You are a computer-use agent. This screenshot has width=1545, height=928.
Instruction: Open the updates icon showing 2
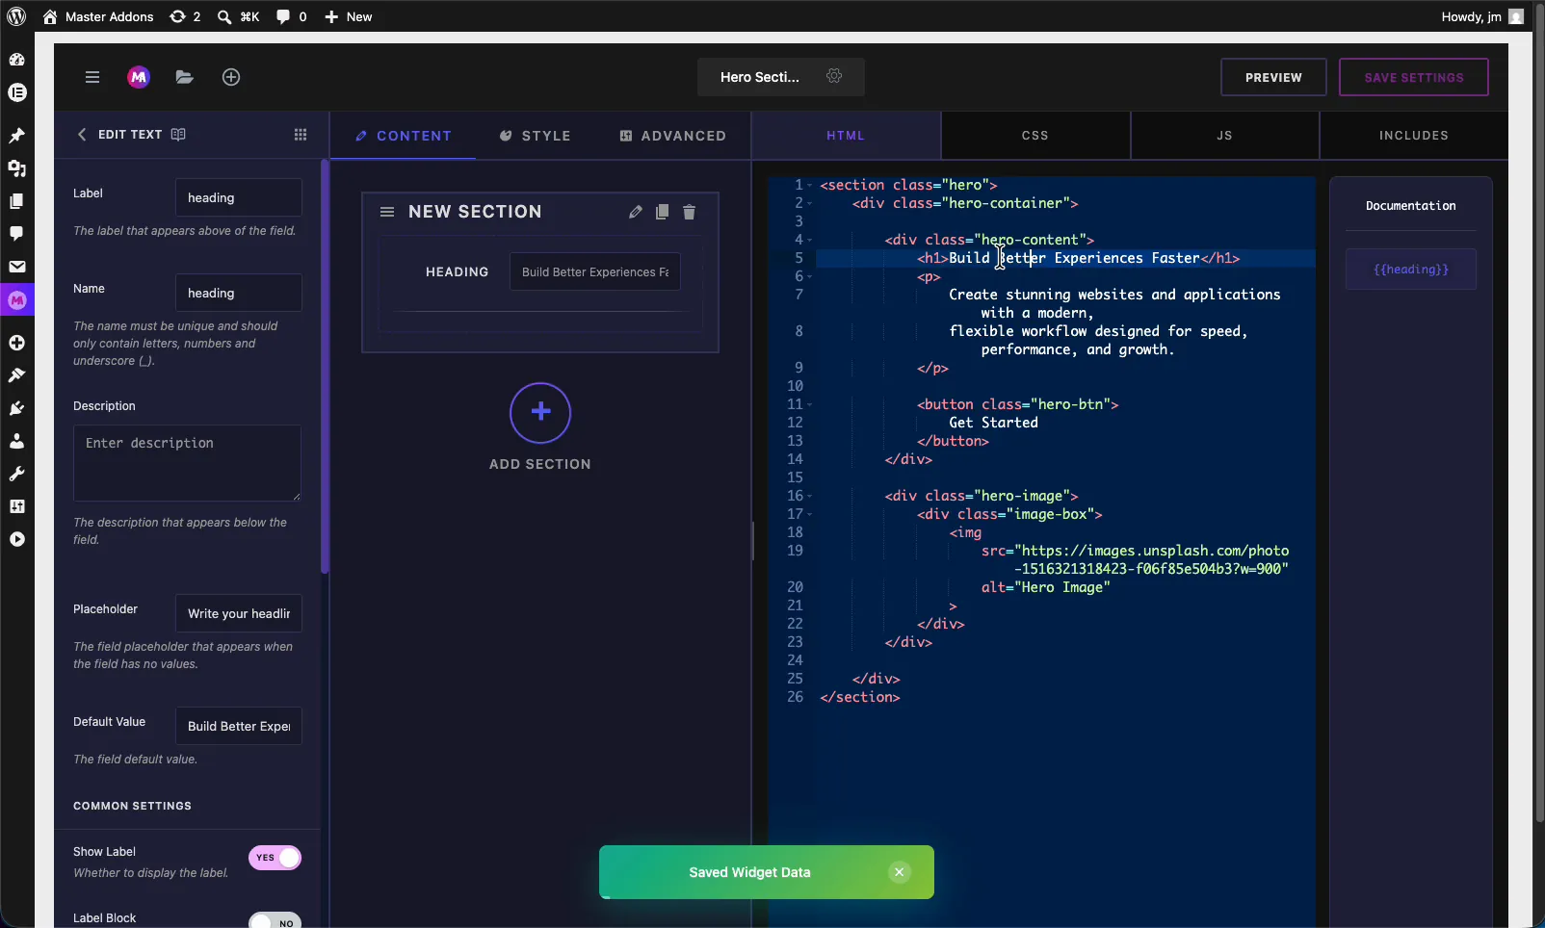pos(185,16)
